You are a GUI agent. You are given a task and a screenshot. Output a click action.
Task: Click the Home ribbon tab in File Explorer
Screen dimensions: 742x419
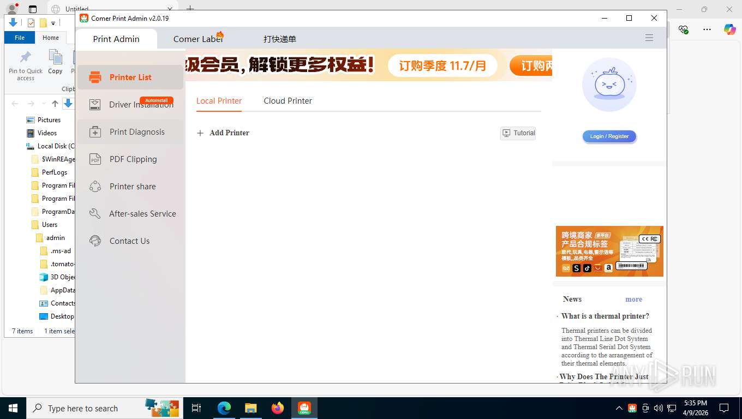pos(51,38)
